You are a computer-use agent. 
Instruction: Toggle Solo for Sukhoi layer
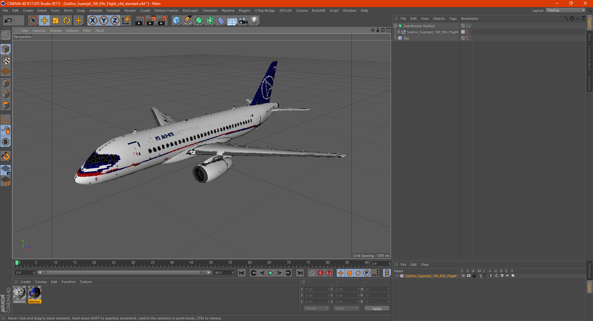pyautogui.click(x=463, y=276)
